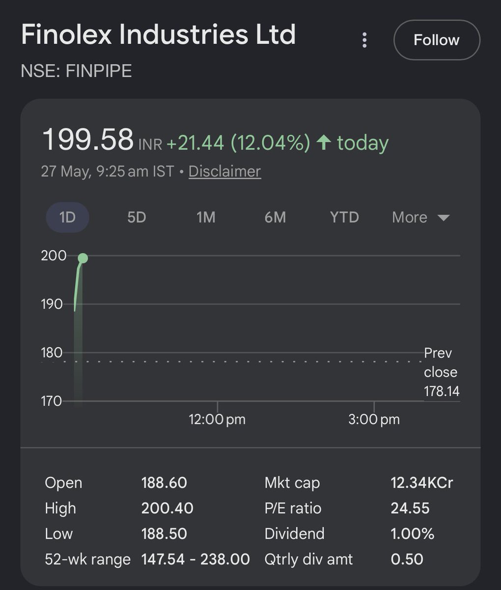Screen dimensions: 501x590
Task: Click the green price point marker on chart
Action: pyautogui.click(x=83, y=258)
